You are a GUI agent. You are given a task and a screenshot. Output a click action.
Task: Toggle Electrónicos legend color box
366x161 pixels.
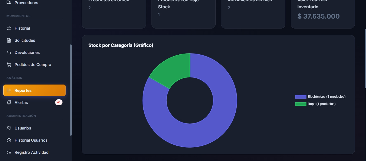click(300, 97)
